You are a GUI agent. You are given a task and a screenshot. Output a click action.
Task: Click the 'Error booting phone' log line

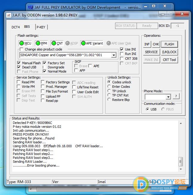coord(36,165)
